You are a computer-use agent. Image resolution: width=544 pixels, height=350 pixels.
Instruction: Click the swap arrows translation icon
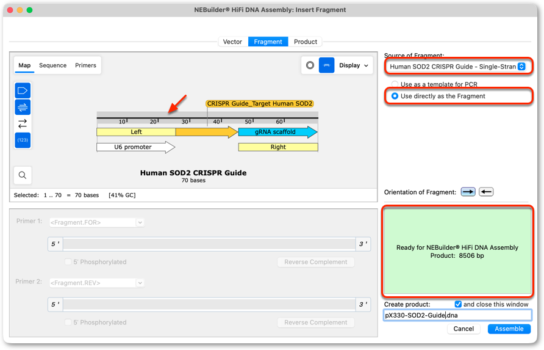pos(23,124)
